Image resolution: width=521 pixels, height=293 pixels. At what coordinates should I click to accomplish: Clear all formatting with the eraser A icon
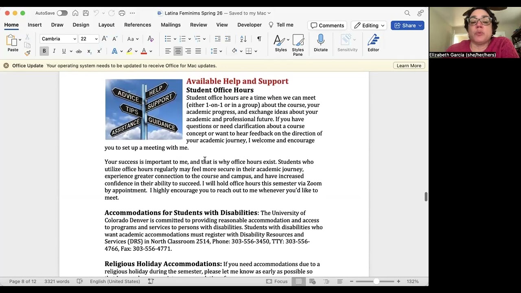point(151,39)
